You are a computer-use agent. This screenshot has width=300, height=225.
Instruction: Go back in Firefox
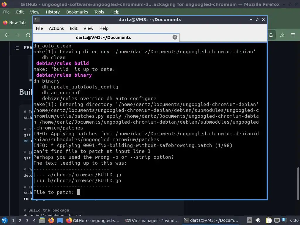tap(7, 35)
